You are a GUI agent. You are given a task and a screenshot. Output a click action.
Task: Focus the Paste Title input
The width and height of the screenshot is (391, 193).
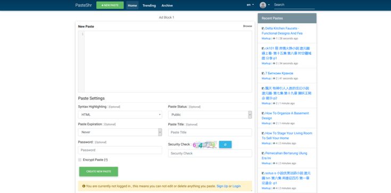click(210, 132)
